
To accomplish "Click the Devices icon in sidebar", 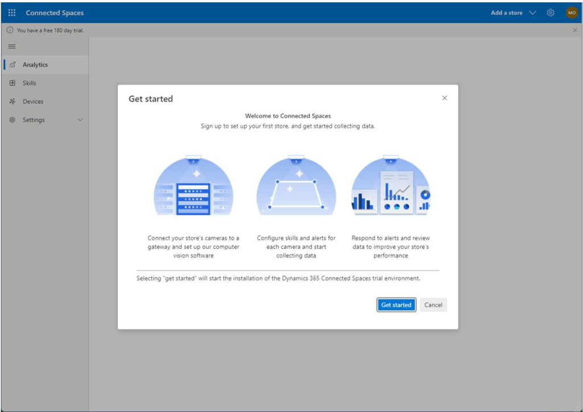I will click(x=13, y=101).
